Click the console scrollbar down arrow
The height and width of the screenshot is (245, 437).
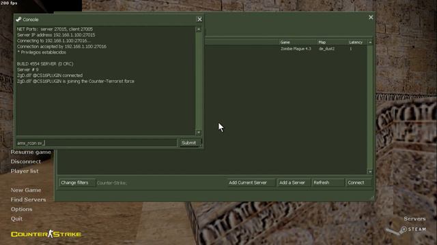coord(199,133)
